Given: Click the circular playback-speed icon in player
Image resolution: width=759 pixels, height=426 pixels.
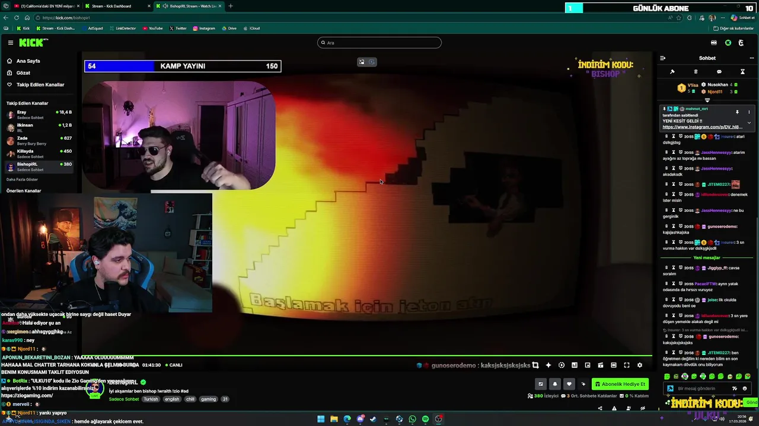Looking at the screenshot, I should (x=562, y=365).
